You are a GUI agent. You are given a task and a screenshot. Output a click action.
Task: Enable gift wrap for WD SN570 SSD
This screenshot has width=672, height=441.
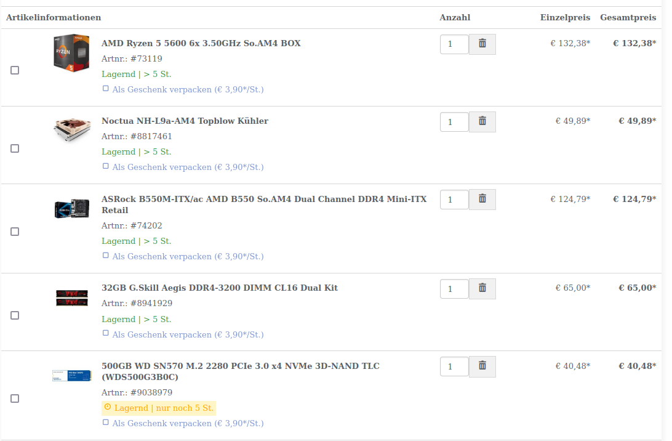click(105, 422)
